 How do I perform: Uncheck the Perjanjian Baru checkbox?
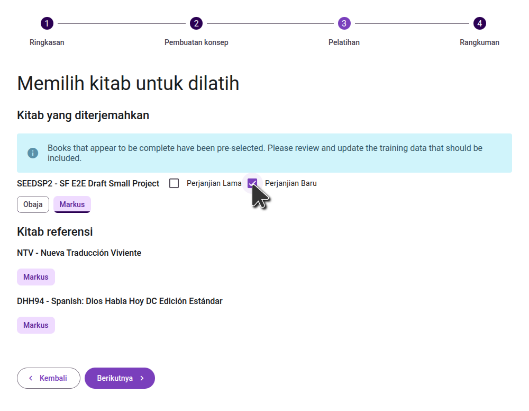[252, 183]
